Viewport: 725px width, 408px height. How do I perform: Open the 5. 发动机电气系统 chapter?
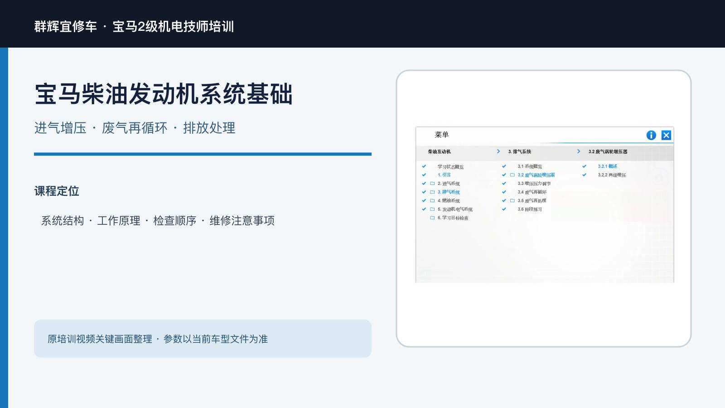click(x=455, y=209)
